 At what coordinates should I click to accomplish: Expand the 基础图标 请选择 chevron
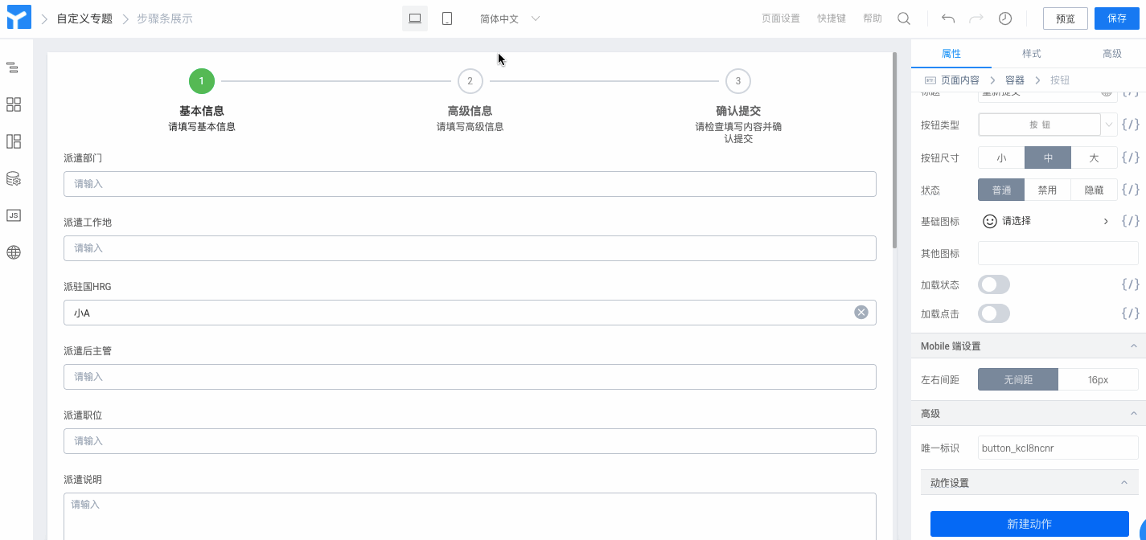tap(1106, 221)
